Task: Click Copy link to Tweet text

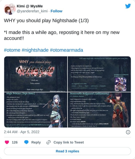Action: tap(69, 142)
